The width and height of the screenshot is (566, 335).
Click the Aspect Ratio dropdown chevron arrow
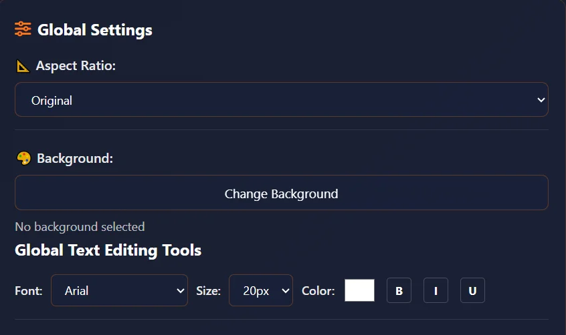pos(541,100)
